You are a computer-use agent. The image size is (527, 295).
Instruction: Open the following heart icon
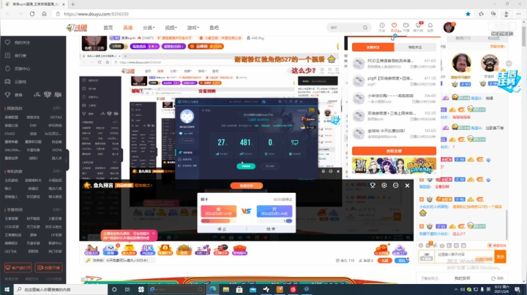coord(394,27)
